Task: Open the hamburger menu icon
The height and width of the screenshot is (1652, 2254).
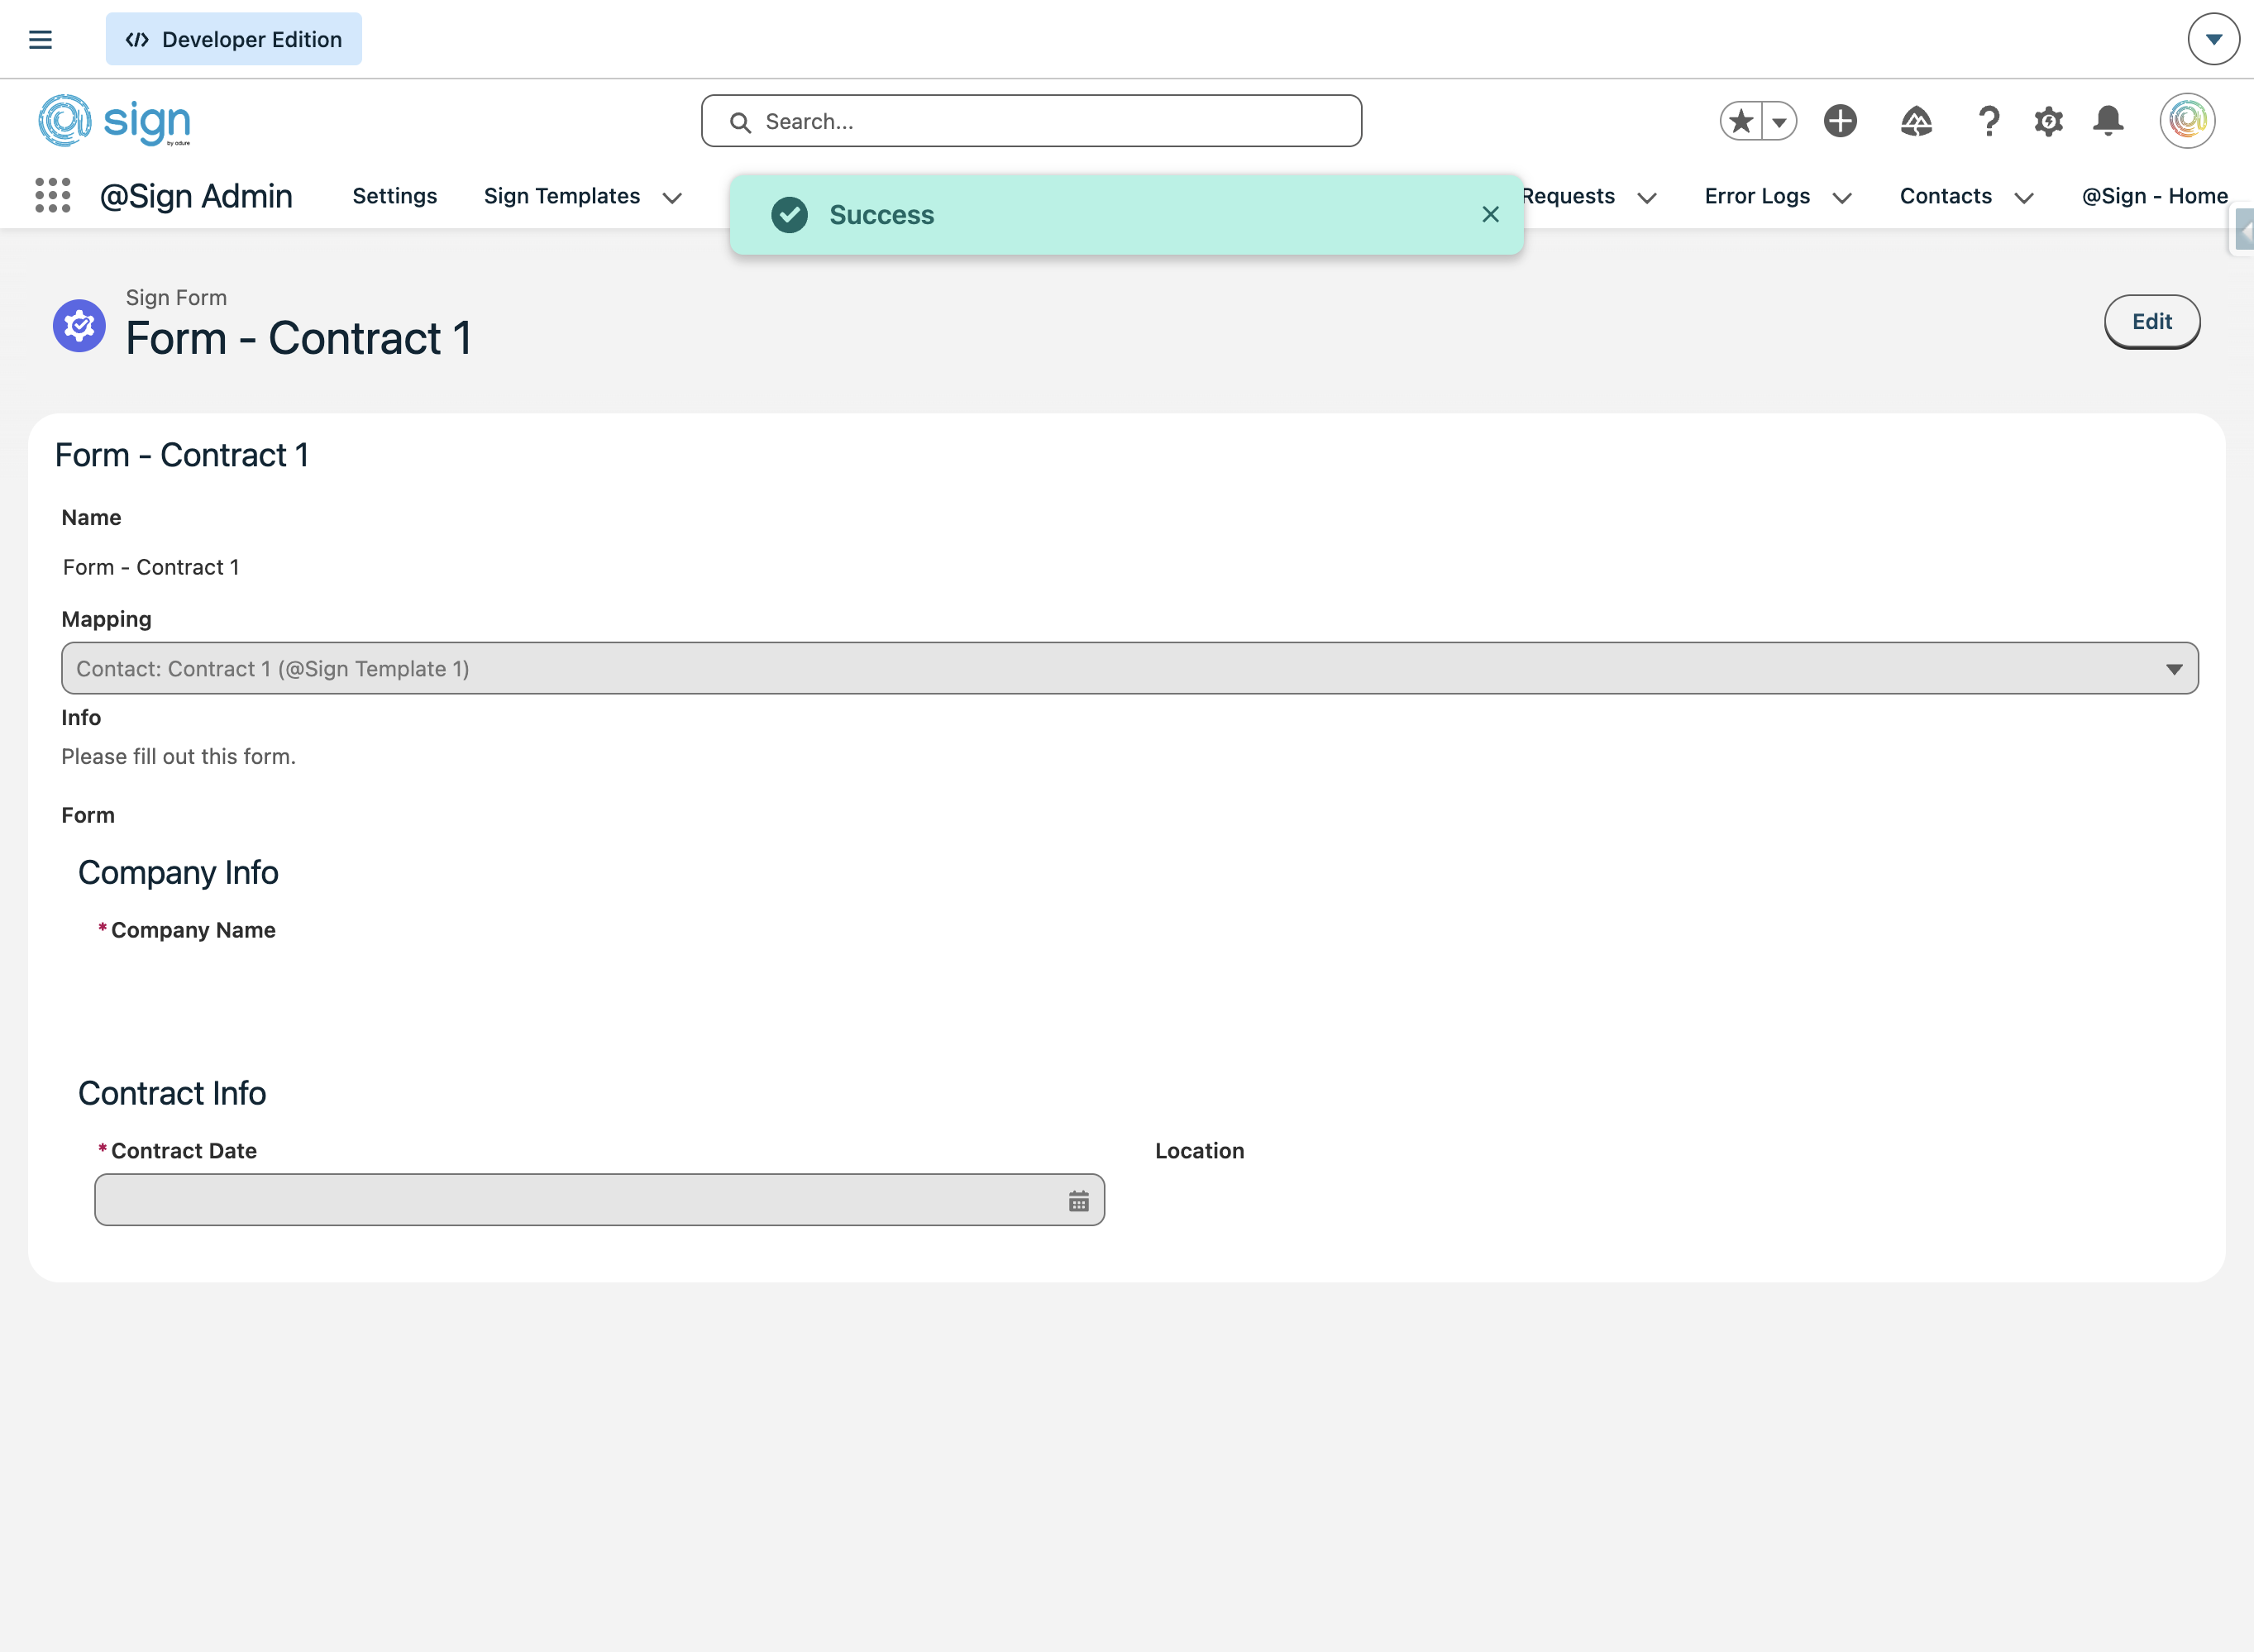Action: [x=40, y=40]
